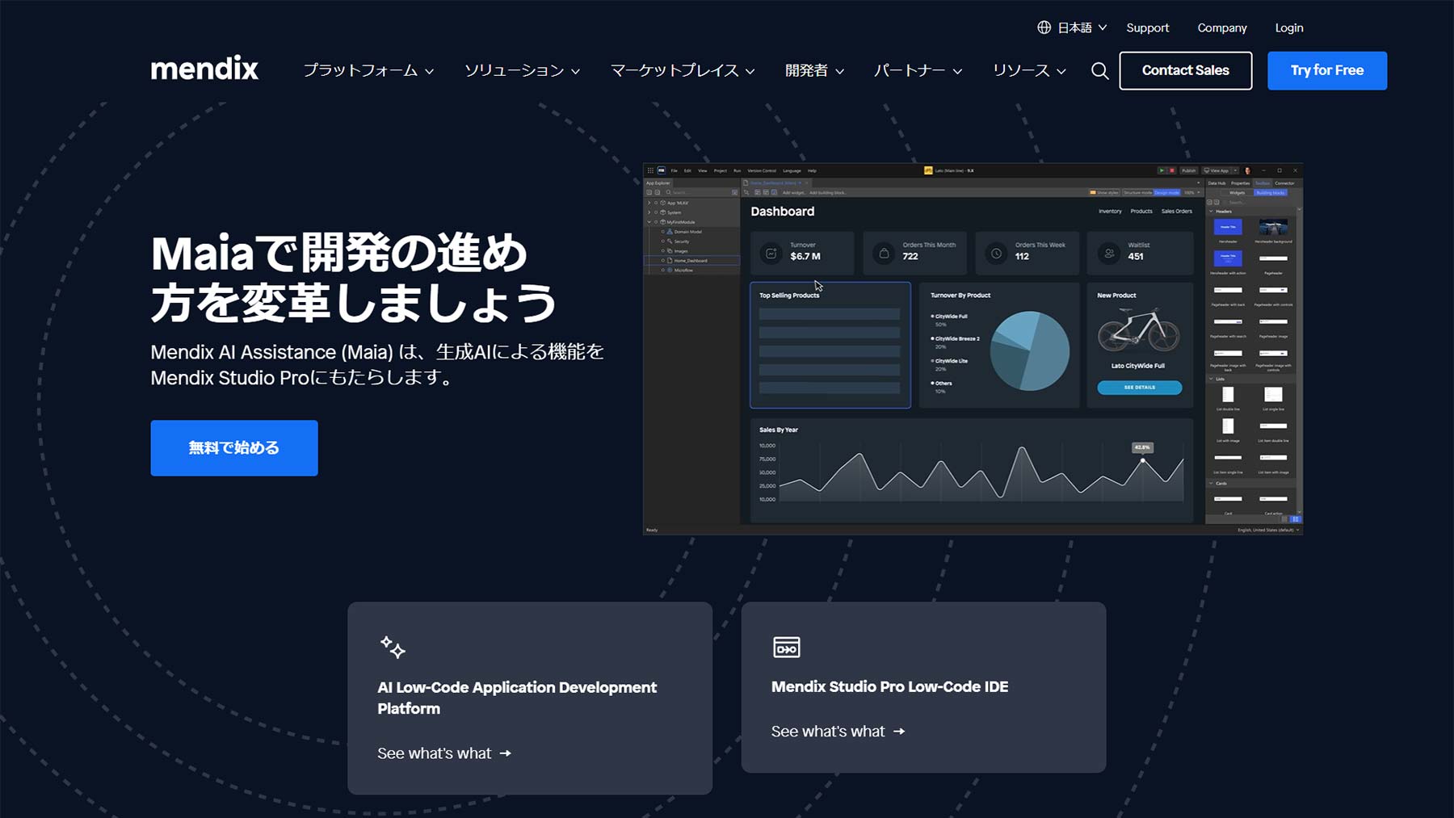Open the File menu in Studio Pro

point(674,170)
